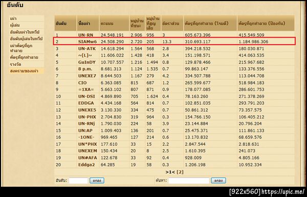
Task: Select points value 24.508.290
Action: pyautogui.click(x=112, y=42)
